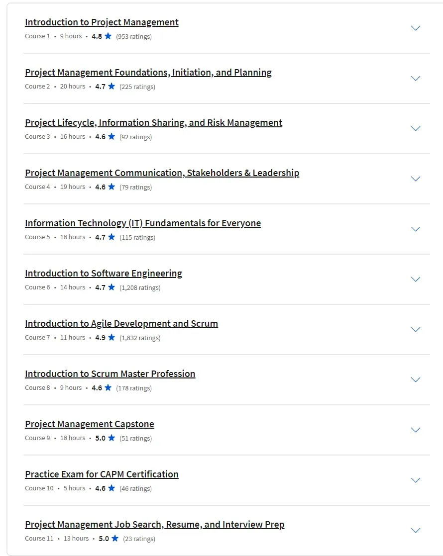Expand Communication, Stakeholders & Leadership chevron
This screenshot has height=556, width=443.
pyautogui.click(x=415, y=179)
